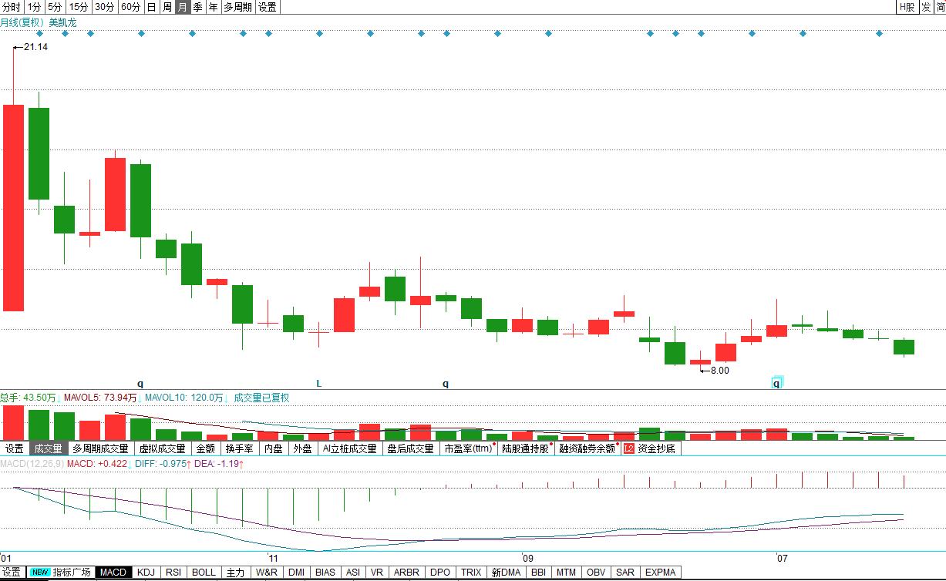The image size is (946, 581).
Task: Switch to the ASI indicator
Action: pos(353,573)
